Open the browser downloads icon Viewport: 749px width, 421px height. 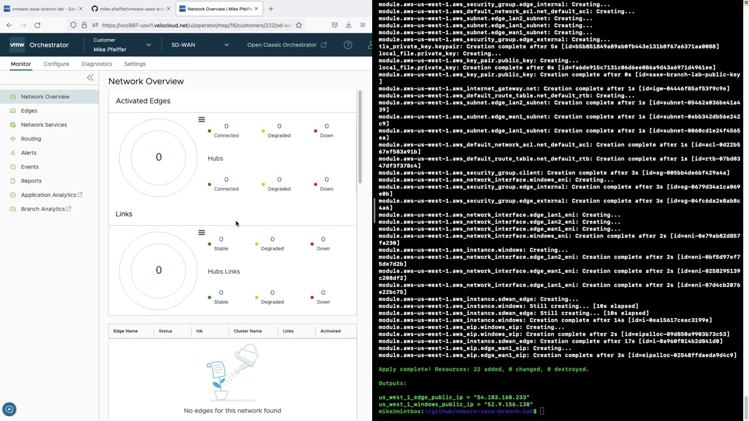point(349,25)
